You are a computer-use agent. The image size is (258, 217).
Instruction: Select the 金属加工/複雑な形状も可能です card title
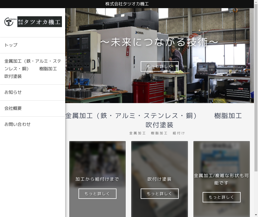[x=221, y=179]
